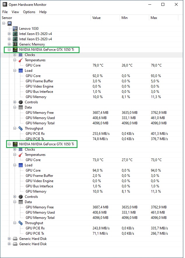The image size is (185, 258).
Task: Select GPU Core temperature value 73,0 °C
Action: pos(98,160)
